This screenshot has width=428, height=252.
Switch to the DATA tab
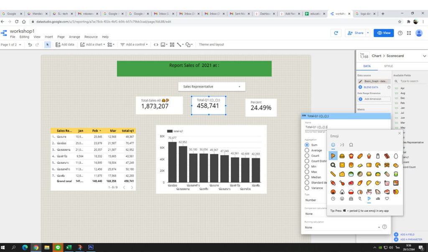tap(367, 66)
